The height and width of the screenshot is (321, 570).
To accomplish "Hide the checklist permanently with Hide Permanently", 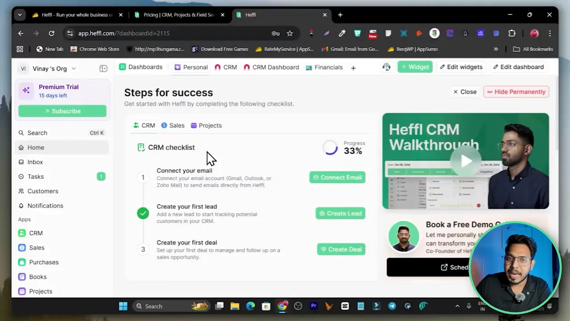I will pos(516,91).
